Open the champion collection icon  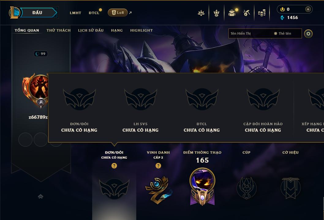[x=216, y=13]
